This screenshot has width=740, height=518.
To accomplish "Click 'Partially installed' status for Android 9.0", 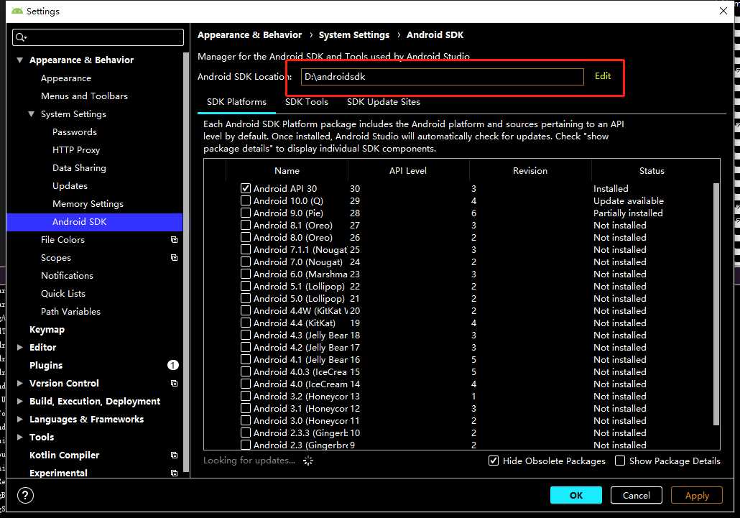I will (x=628, y=213).
